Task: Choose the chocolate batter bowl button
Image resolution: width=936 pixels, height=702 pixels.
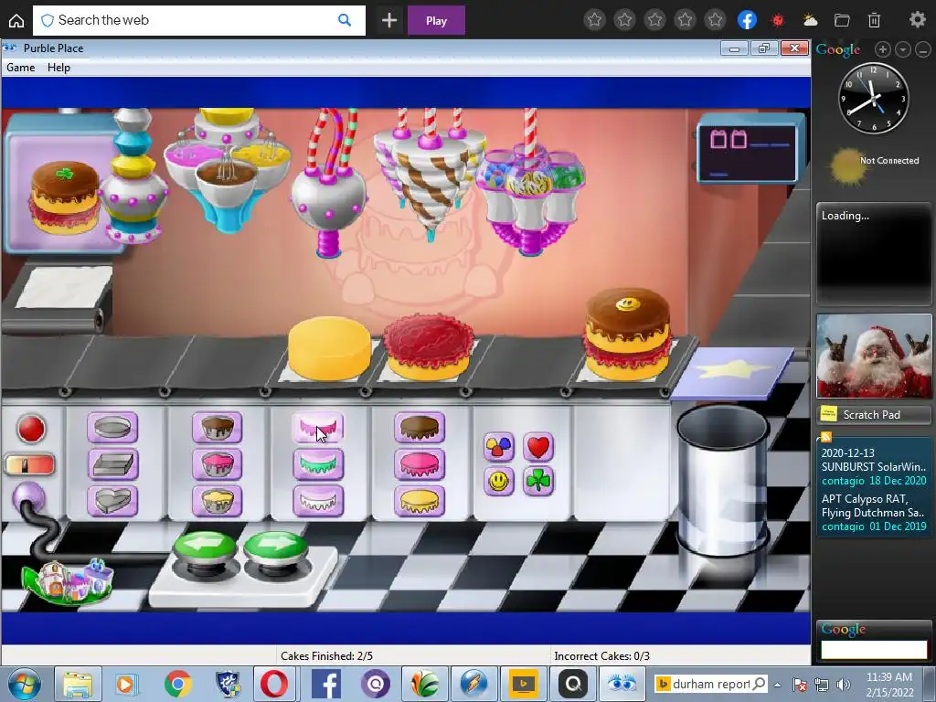Action: tap(218, 428)
